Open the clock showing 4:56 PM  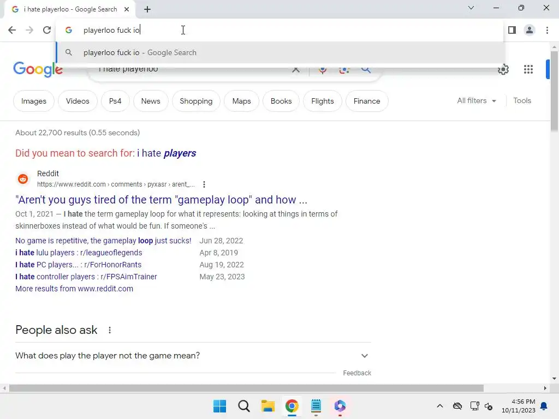coord(519,406)
